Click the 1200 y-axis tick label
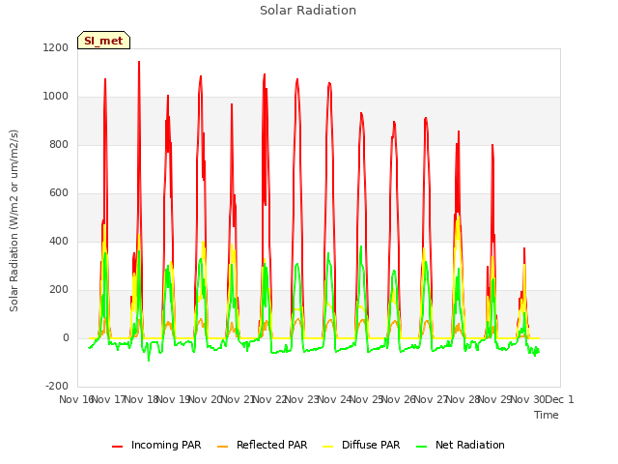 pyautogui.click(x=56, y=47)
